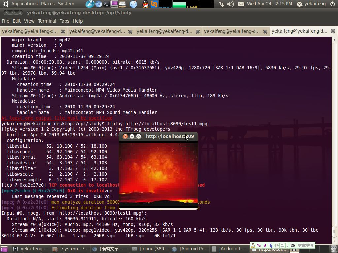Click the power/shutdown icon in top panel

coord(333,4)
